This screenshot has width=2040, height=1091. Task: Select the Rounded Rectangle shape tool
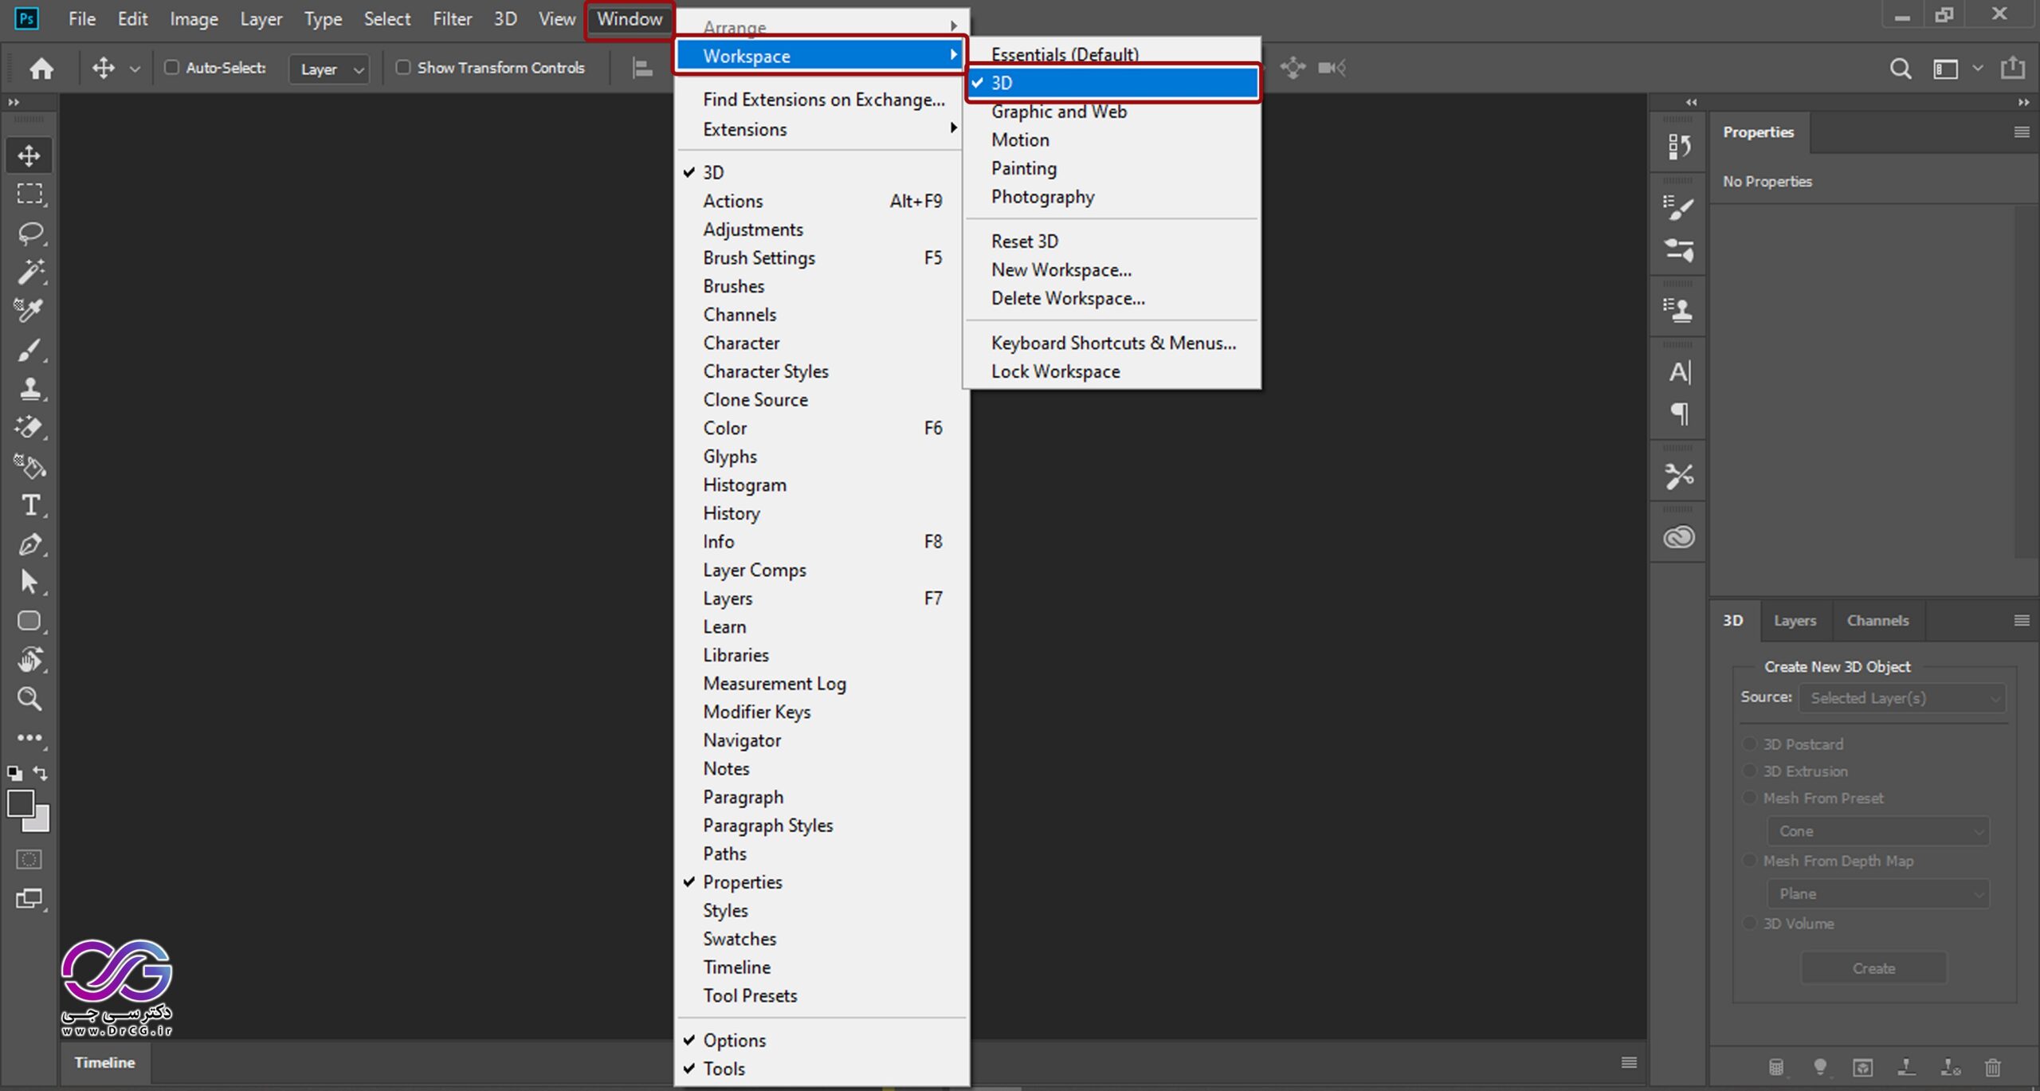point(29,621)
